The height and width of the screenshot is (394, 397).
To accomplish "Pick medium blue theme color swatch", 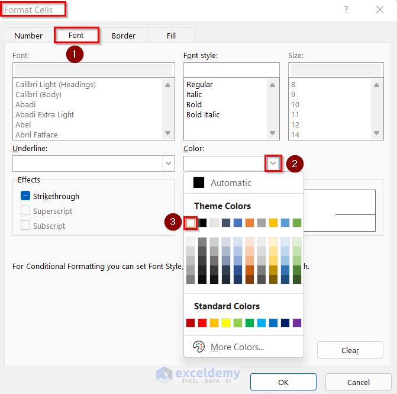I will pos(238,223).
